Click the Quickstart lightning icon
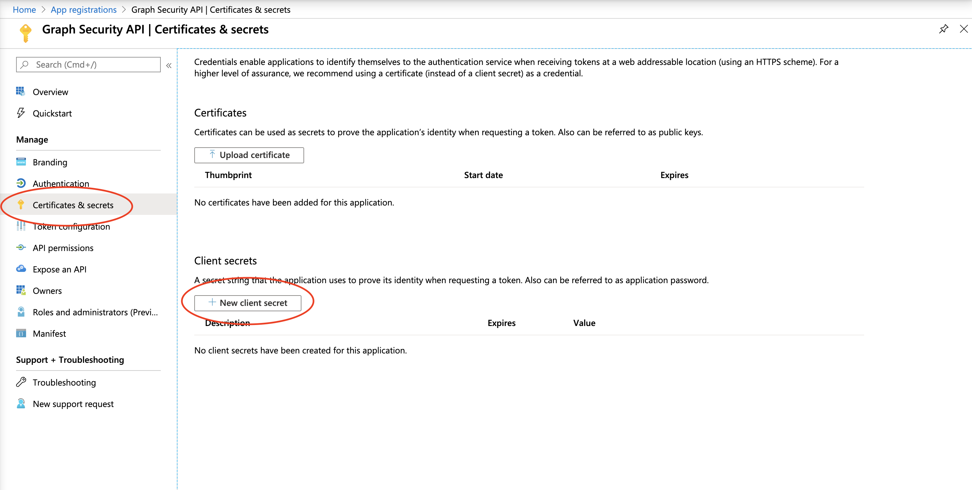The image size is (972, 490). [21, 113]
